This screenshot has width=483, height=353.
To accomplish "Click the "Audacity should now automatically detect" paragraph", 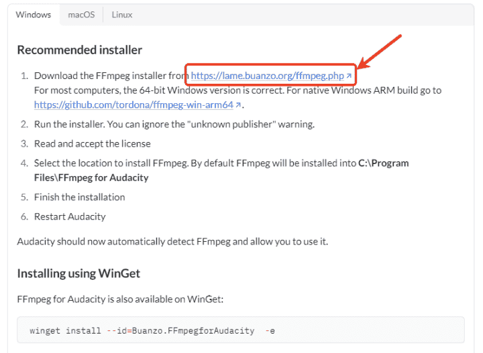I will click(172, 241).
